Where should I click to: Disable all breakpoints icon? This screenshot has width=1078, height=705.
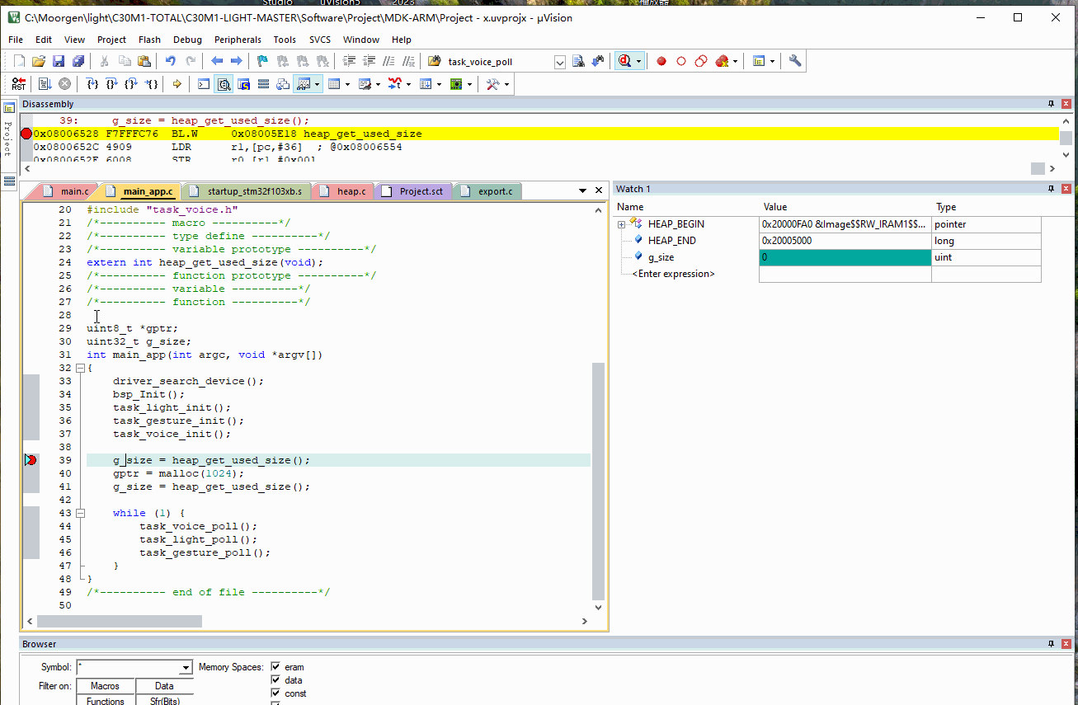pos(701,61)
